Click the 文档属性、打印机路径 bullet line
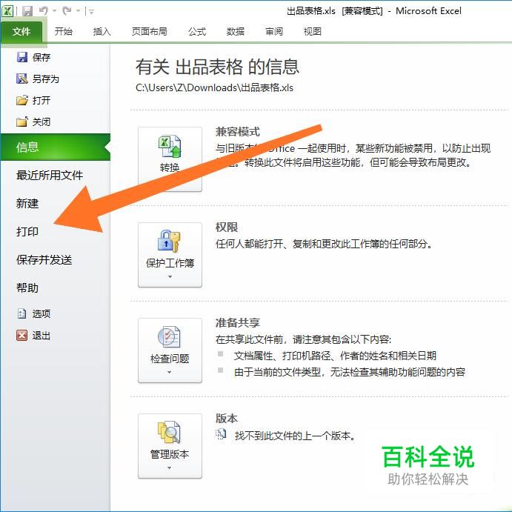The height and width of the screenshot is (512, 512). coord(335,356)
